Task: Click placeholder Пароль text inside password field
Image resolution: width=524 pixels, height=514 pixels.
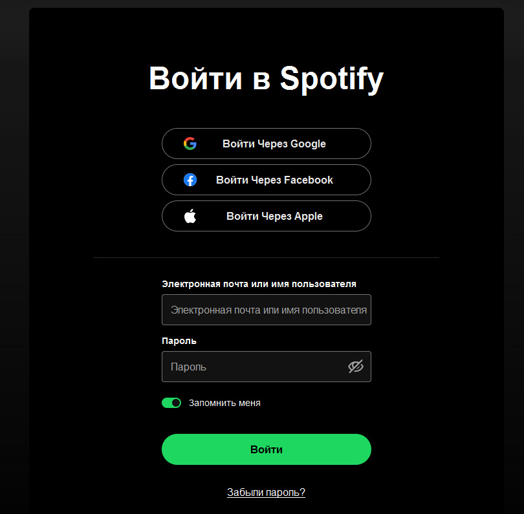Action: [188, 367]
